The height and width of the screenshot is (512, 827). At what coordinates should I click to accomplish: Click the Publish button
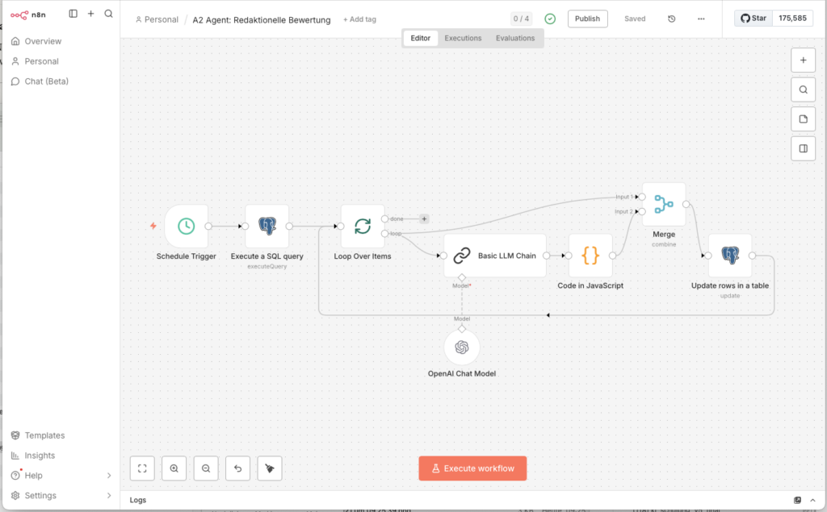(x=587, y=19)
